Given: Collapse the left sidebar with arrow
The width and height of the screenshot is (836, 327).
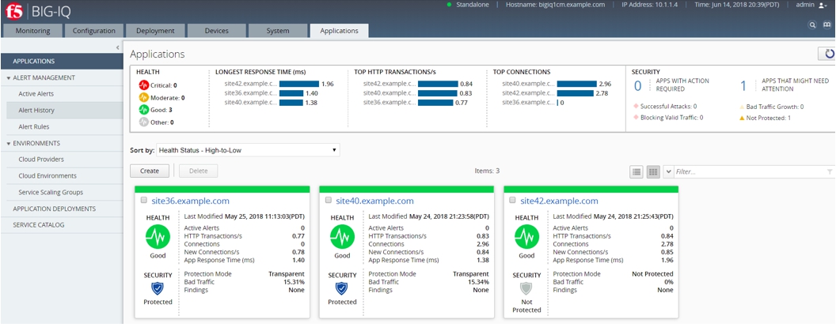Looking at the screenshot, I should coord(118,47).
